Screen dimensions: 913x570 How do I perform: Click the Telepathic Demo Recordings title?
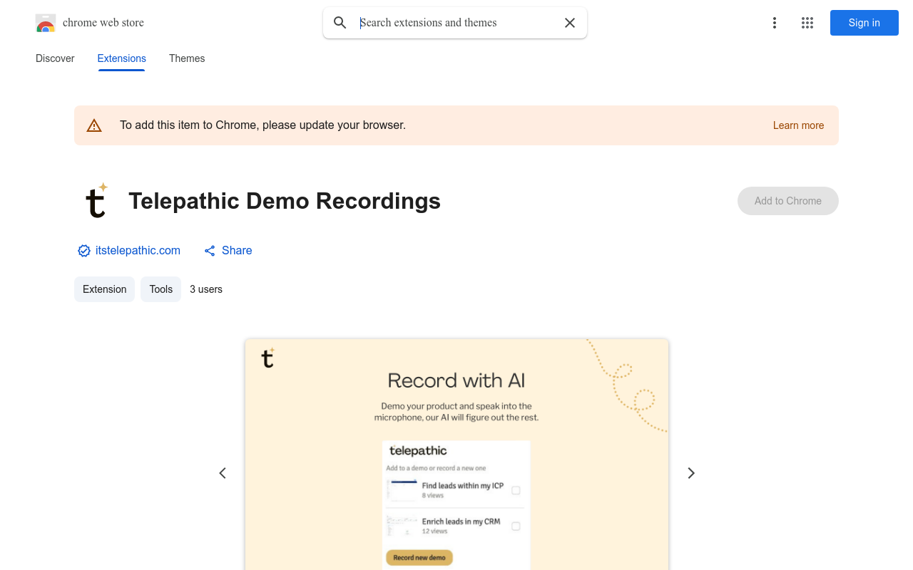(285, 201)
